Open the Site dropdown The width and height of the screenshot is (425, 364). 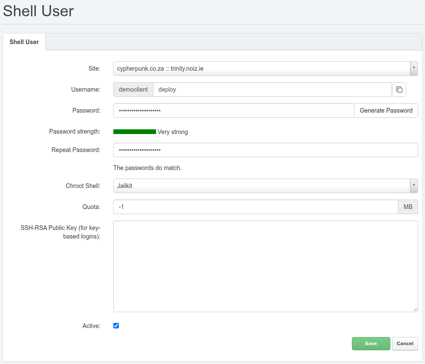pyautogui.click(x=266, y=69)
